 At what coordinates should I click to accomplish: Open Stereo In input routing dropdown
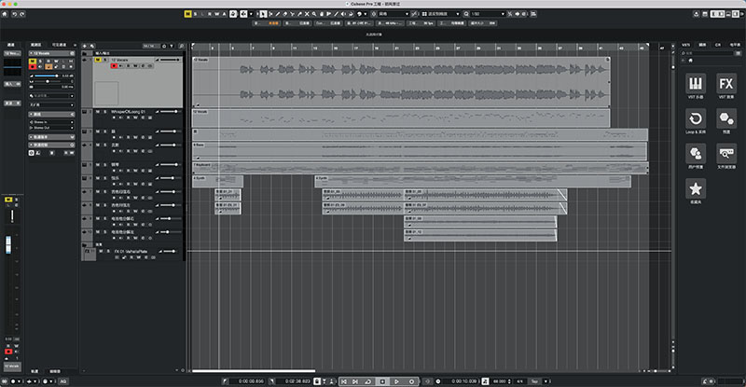[51, 122]
